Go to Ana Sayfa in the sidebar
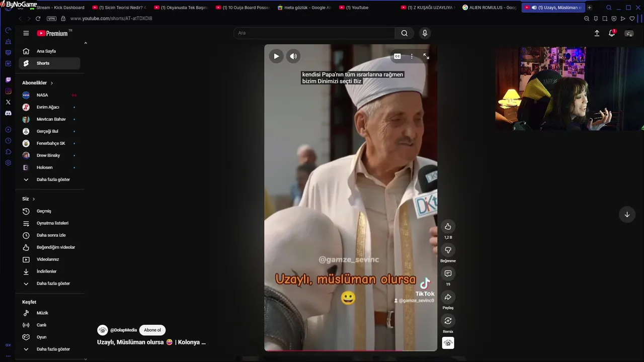 point(49,51)
